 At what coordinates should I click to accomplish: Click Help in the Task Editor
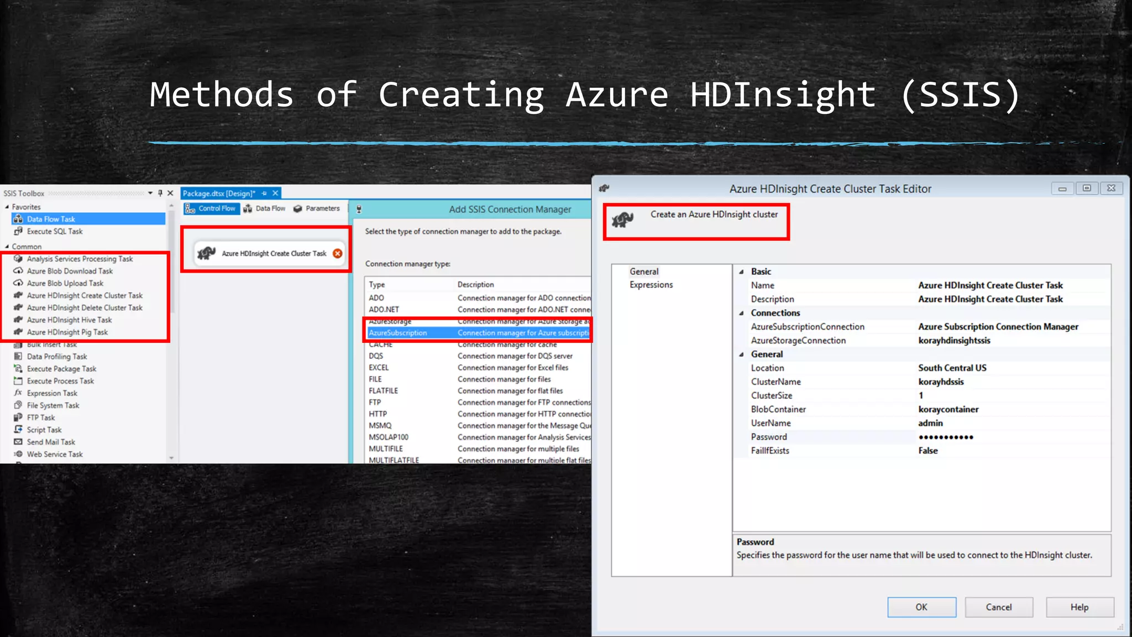coord(1079,607)
